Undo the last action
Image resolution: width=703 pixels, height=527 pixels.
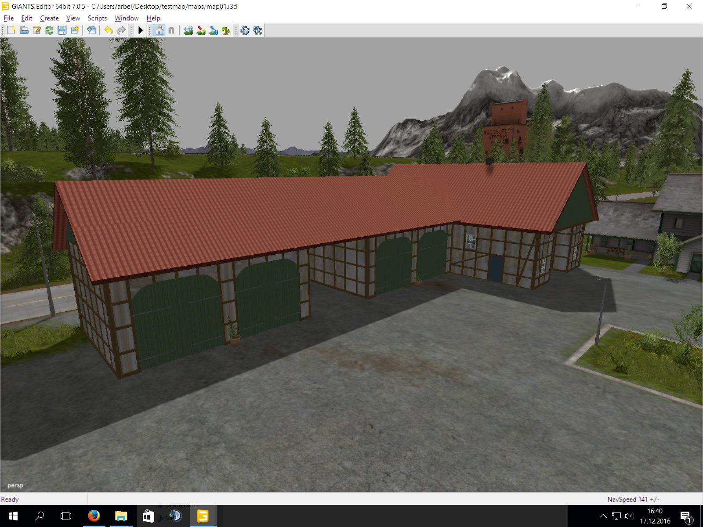pyautogui.click(x=109, y=30)
